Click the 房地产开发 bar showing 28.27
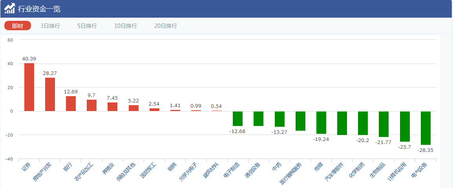This screenshot has width=453, height=188. [x=50, y=94]
